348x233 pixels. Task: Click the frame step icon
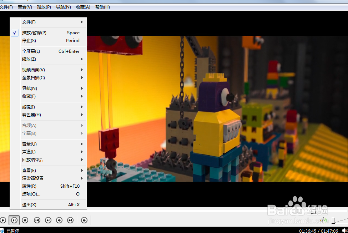pyautogui.click(x=84, y=220)
